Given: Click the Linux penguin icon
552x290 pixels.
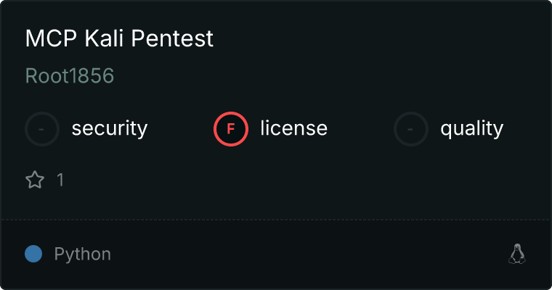Looking at the screenshot, I should (516, 254).
